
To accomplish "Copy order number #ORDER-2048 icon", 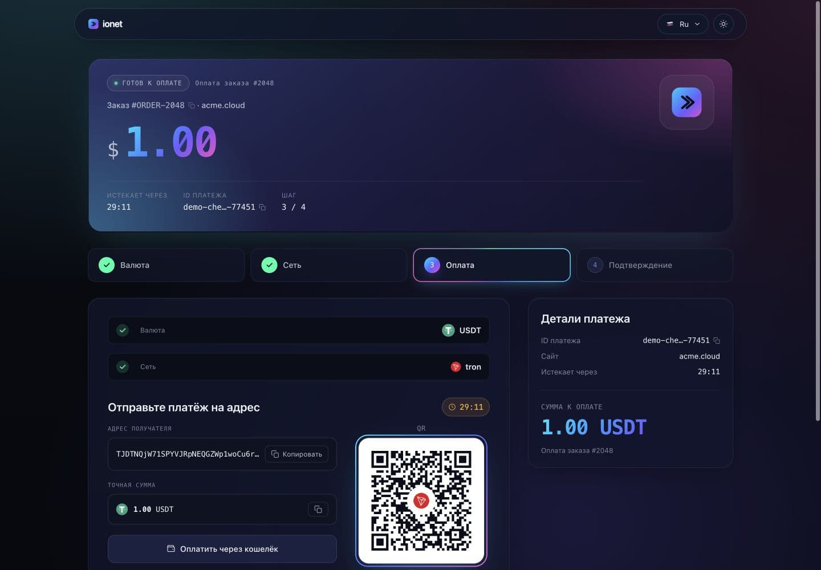I will pyautogui.click(x=192, y=105).
